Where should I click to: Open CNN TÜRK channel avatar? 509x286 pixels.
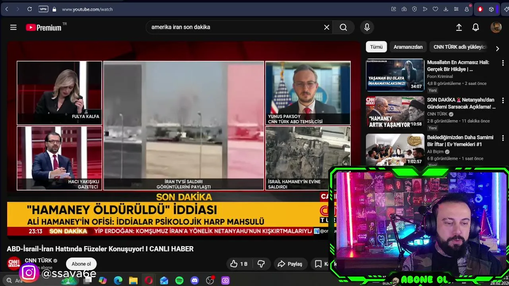tap(14, 264)
